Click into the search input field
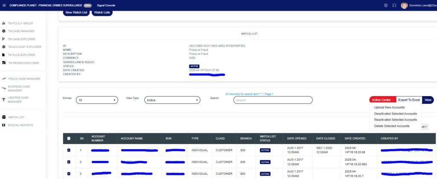The width and height of the screenshot is (437, 179). click(273, 100)
